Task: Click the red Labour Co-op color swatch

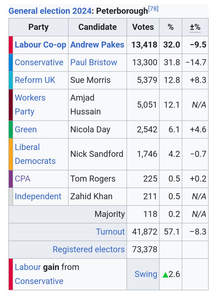Action: coord(11,45)
